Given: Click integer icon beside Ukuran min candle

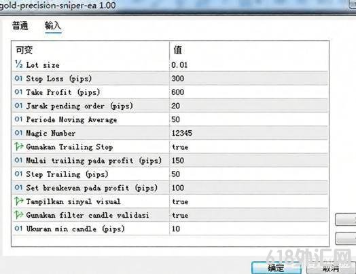Looking at the screenshot, I should click(18, 229).
